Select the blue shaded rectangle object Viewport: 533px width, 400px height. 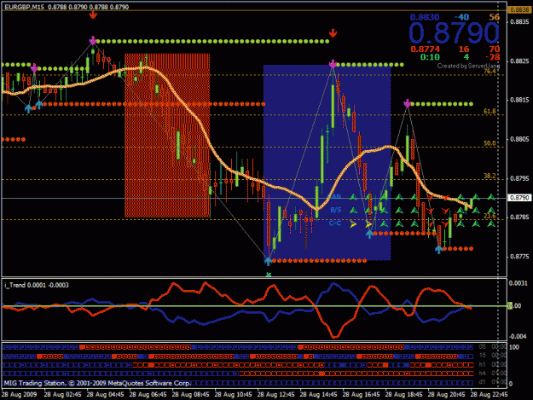(327, 162)
